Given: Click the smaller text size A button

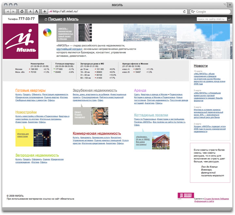Looking at the screenshot, I should [30, 11].
